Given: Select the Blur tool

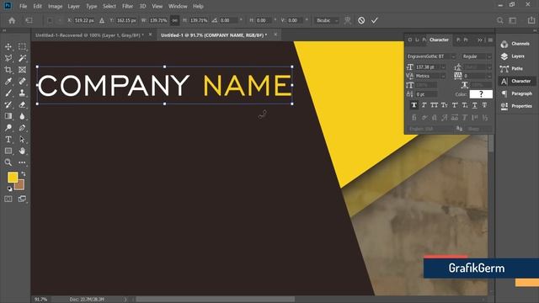Looking at the screenshot, I should [x=22, y=116].
